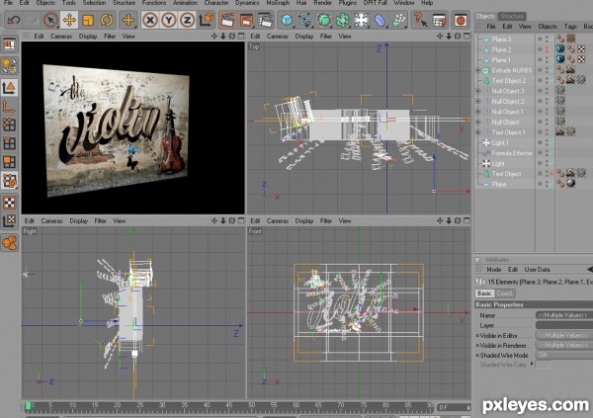
Task: Select the Text Object 2 row
Action: (x=509, y=81)
